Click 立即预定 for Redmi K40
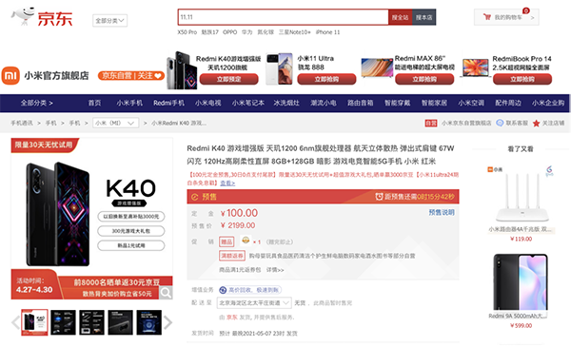The width and height of the screenshot is (571, 347). [228, 79]
